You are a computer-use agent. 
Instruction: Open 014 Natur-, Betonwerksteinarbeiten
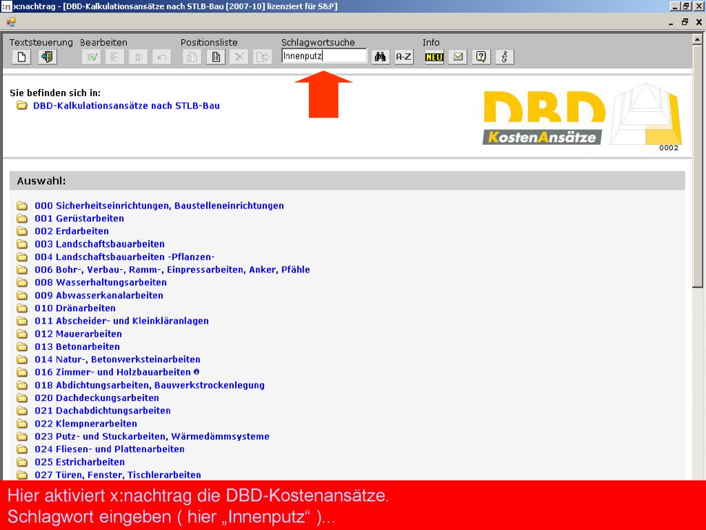pyautogui.click(x=117, y=360)
